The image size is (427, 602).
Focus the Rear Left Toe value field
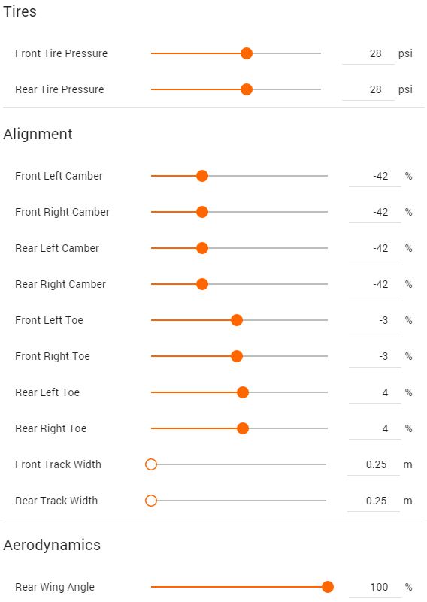(375, 393)
